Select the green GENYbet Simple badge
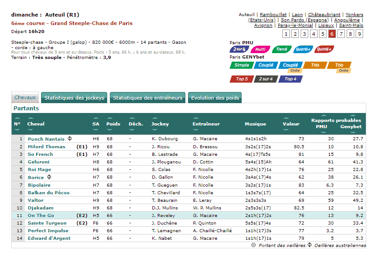The height and width of the screenshot is (259, 377). pyautogui.click(x=242, y=65)
